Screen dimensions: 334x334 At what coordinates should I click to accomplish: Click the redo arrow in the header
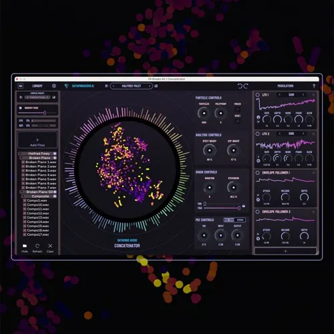246,86
